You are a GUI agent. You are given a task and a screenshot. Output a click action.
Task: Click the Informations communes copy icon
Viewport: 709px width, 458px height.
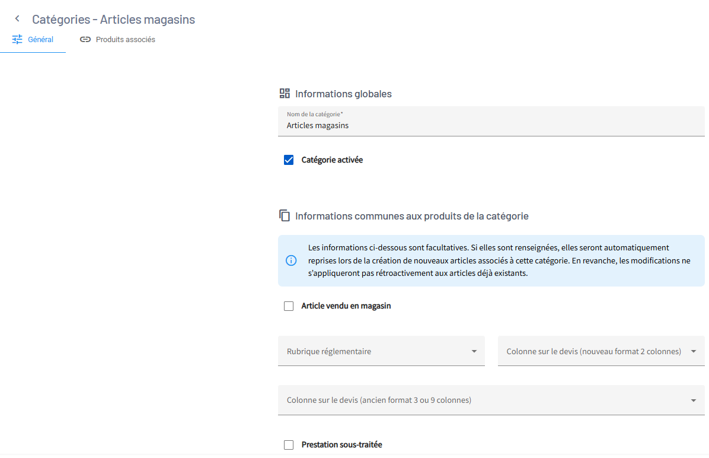click(x=285, y=215)
